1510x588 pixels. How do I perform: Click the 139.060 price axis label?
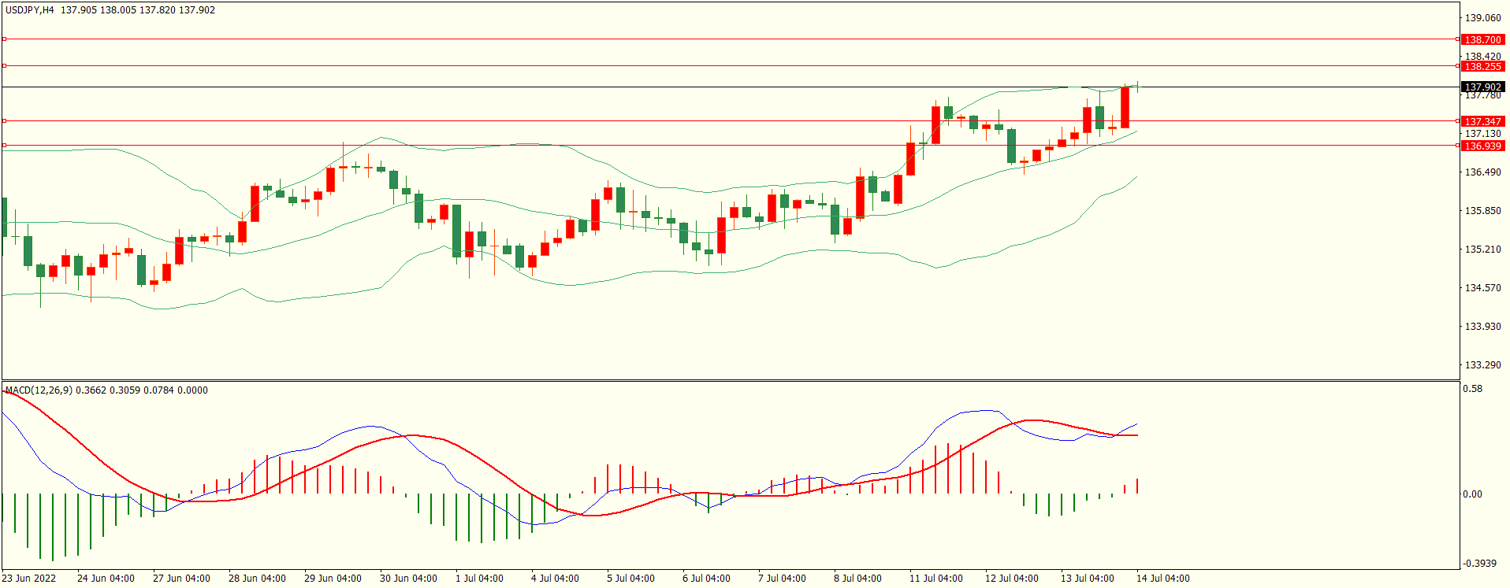click(x=1482, y=17)
